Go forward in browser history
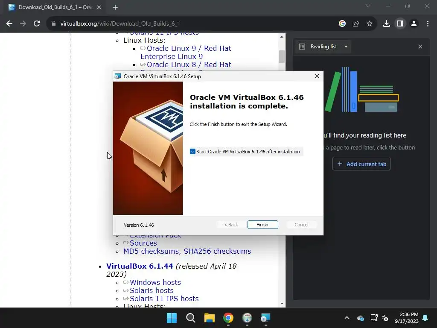437x328 pixels. (23, 24)
